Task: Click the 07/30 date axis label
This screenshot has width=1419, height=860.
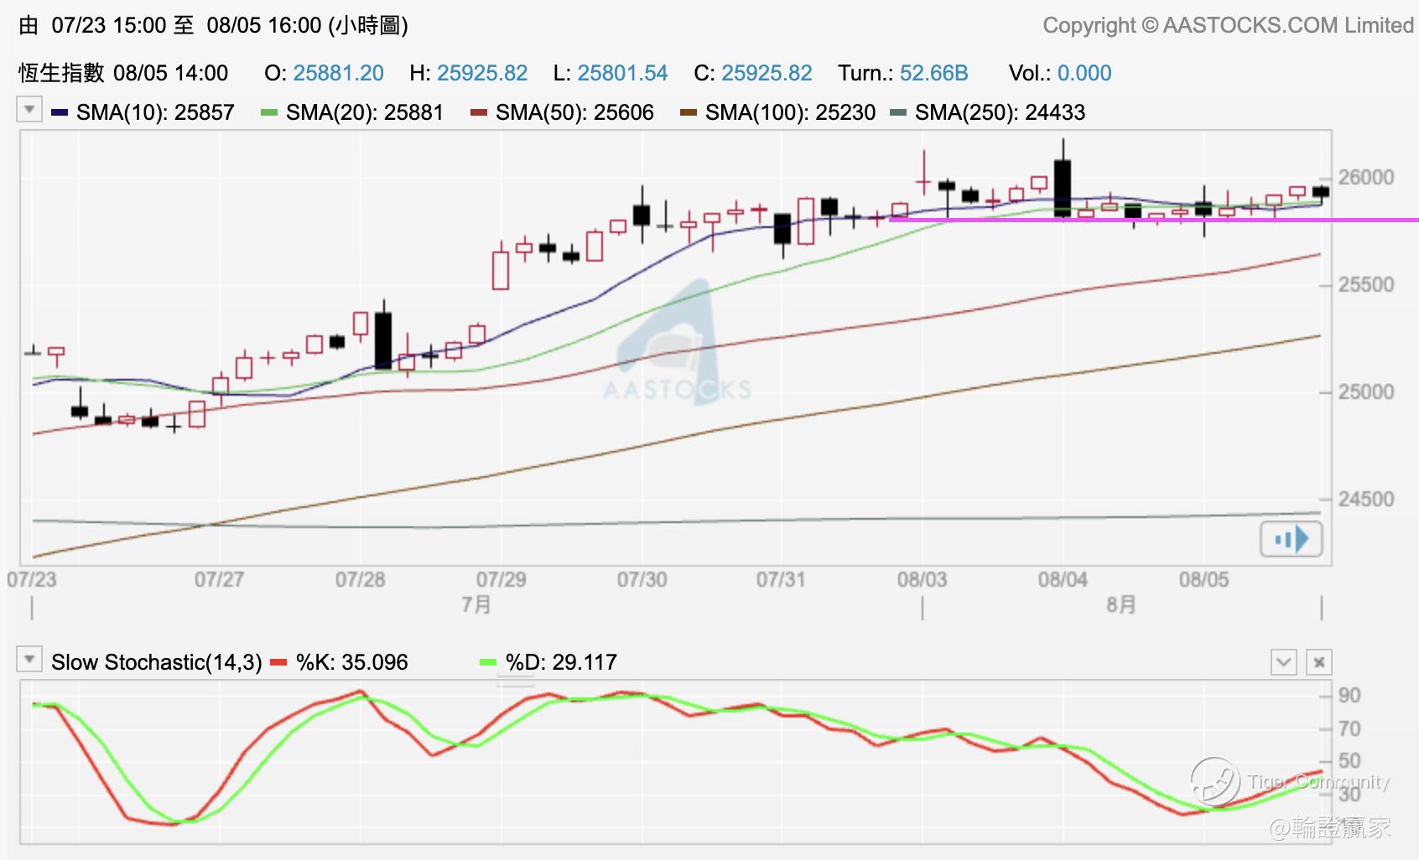Action: click(642, 579)
